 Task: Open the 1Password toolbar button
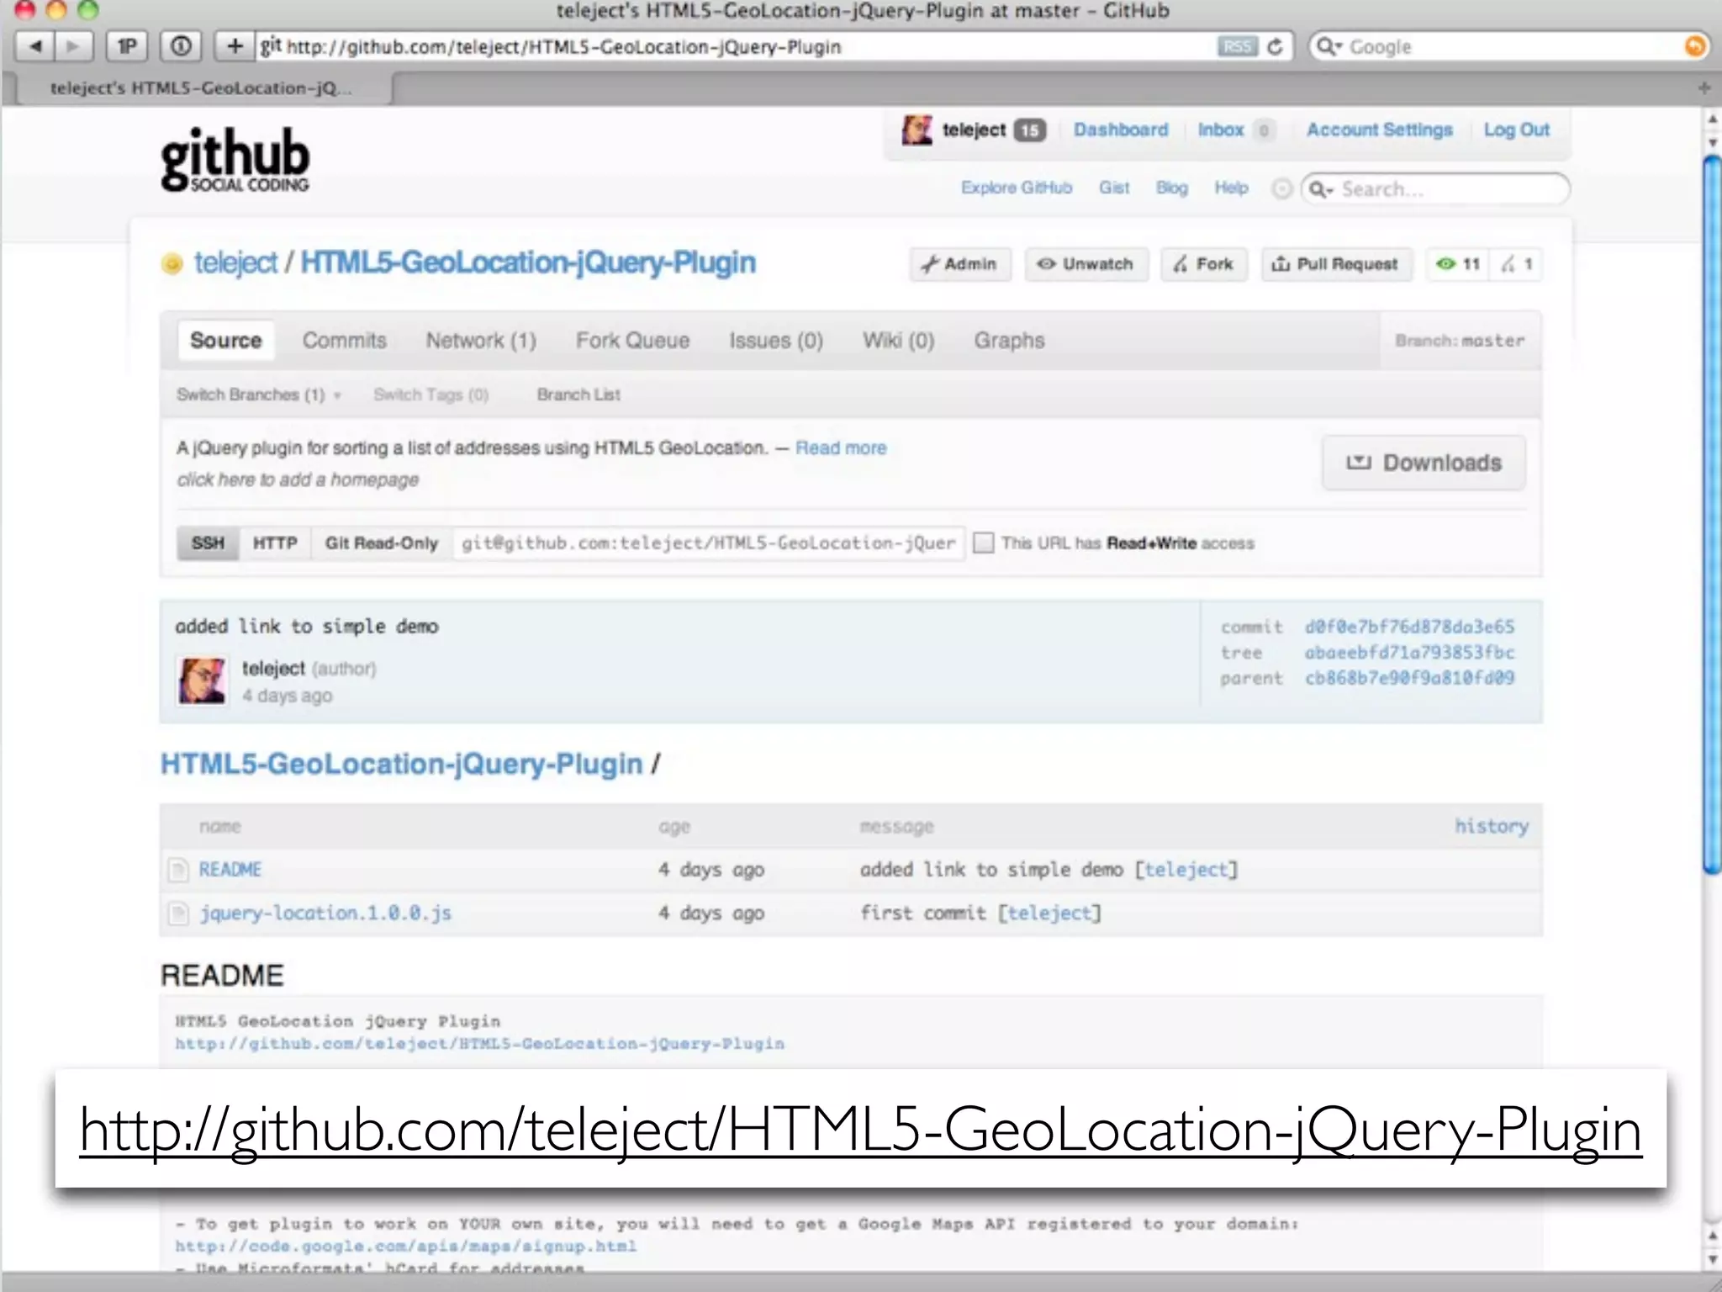coord(127,46)
